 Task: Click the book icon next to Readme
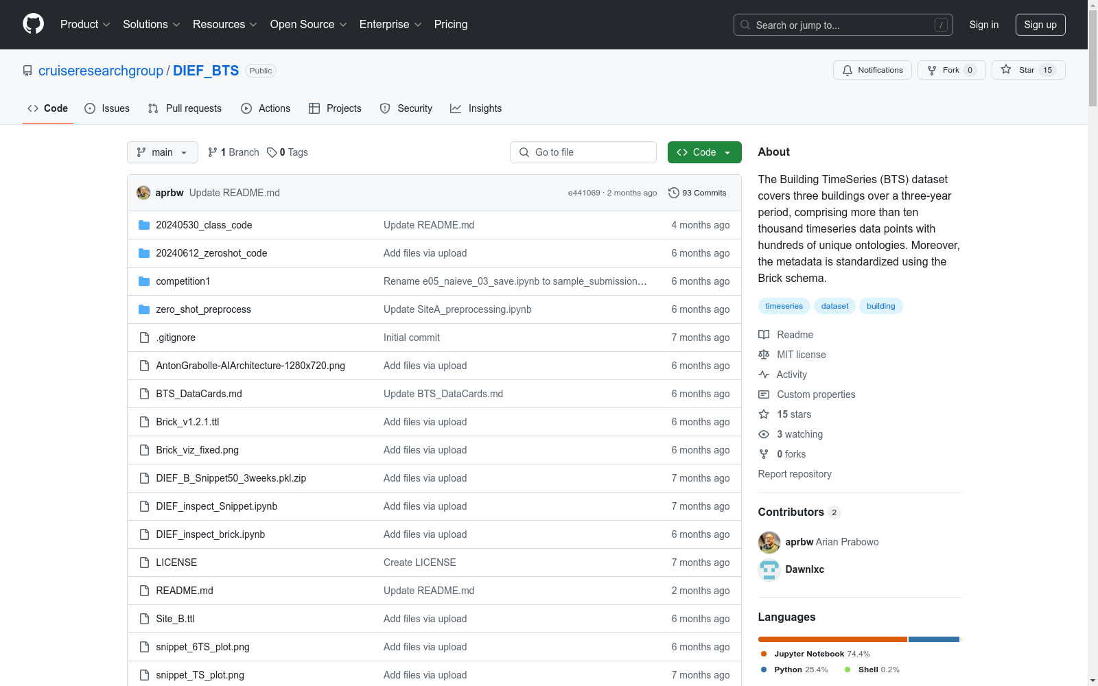click(x=764, y=335)
